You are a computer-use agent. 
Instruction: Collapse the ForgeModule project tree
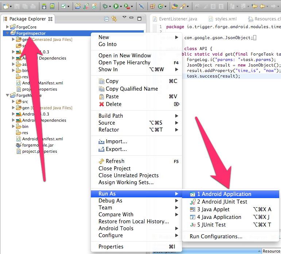click(7, 95)
